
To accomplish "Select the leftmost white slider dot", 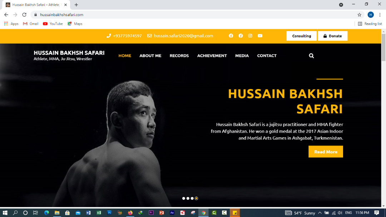I will pyautogui.click(x=184, y=198).
